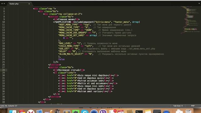Open Sublime Text dock icon
Image resolution: width=201 pixels, height=113 pixels.
coord(67,112)
